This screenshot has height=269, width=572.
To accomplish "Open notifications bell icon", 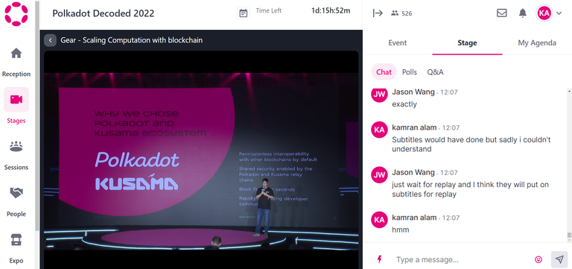I will 523,13.
